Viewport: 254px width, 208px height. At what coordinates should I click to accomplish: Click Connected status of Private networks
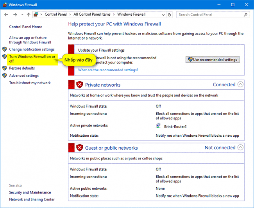(x=224, y=85)
